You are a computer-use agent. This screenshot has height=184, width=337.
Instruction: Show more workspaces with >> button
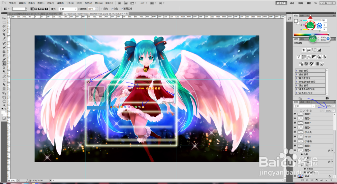(315, 3)
